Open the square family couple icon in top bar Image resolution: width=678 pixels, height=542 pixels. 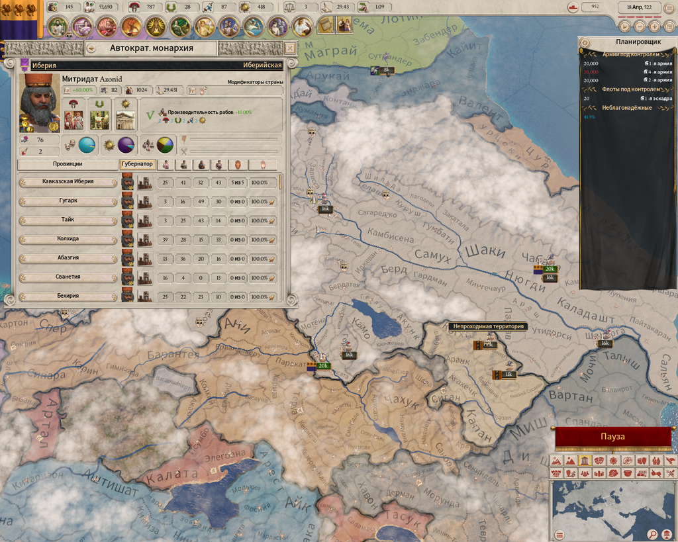(344, 25)
